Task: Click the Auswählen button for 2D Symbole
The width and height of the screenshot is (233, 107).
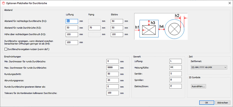Action: 199,86
